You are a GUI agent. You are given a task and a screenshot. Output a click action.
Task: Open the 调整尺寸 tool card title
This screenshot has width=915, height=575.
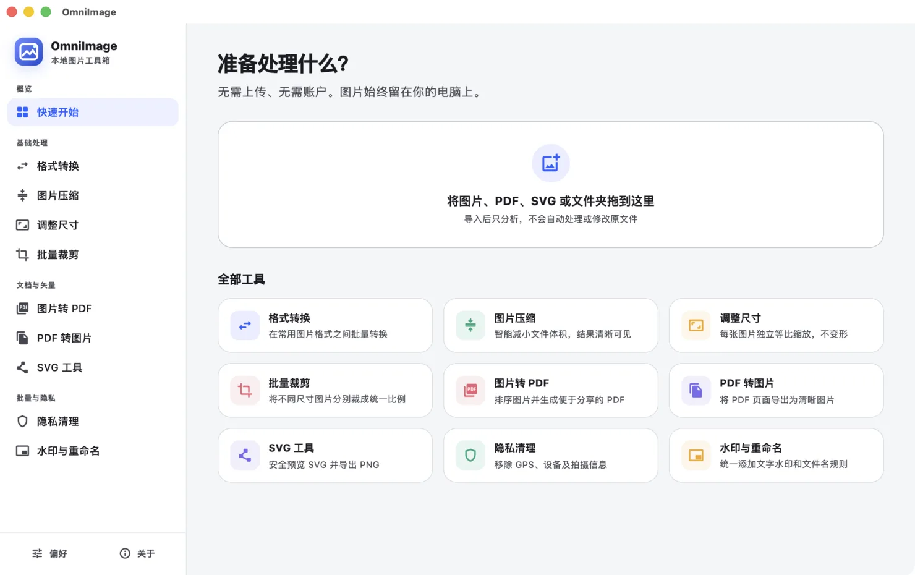(740, 318)
